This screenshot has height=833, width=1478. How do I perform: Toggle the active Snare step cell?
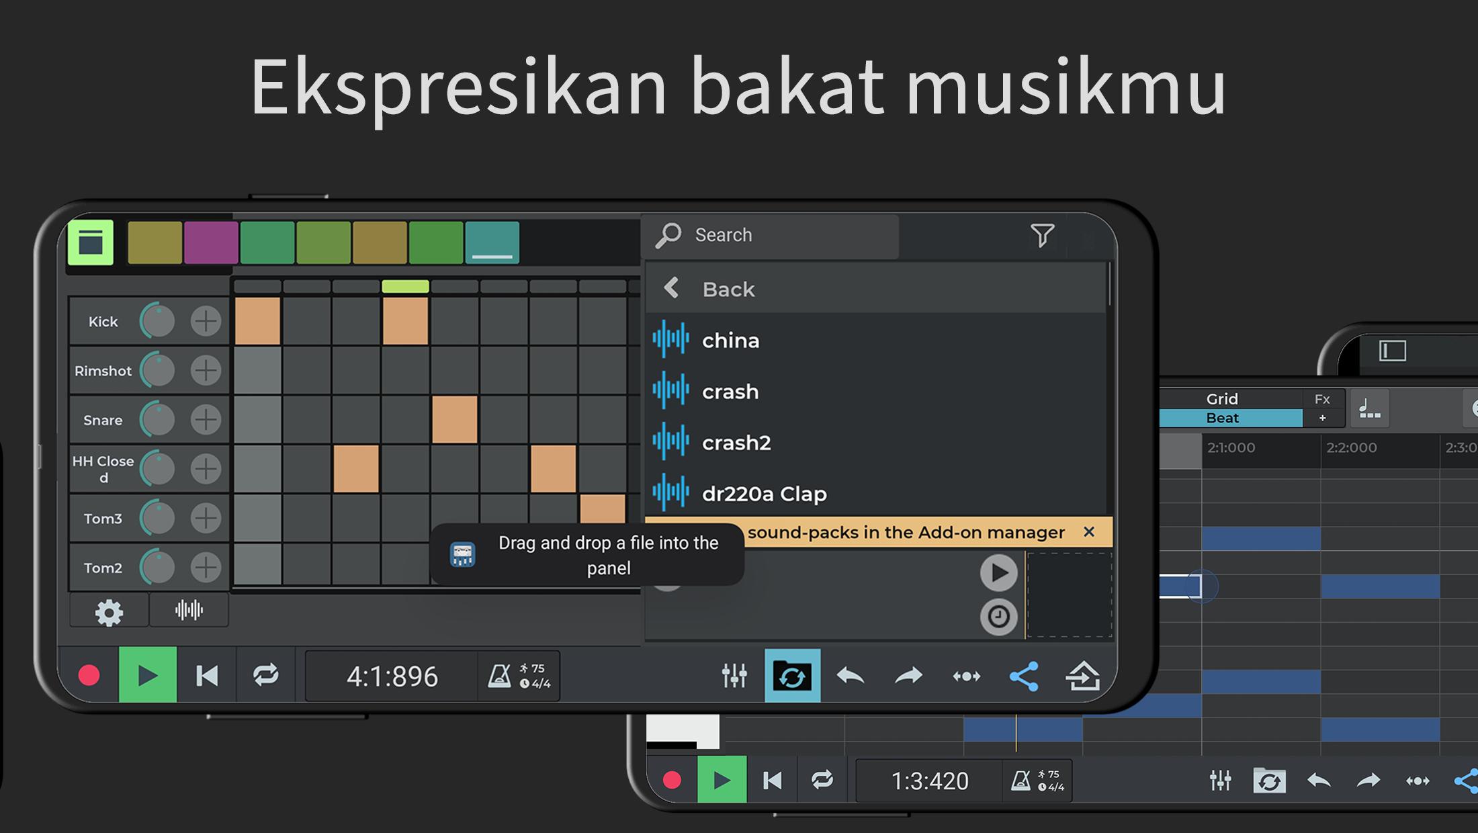pyautogui.click(x=455, y=420)
